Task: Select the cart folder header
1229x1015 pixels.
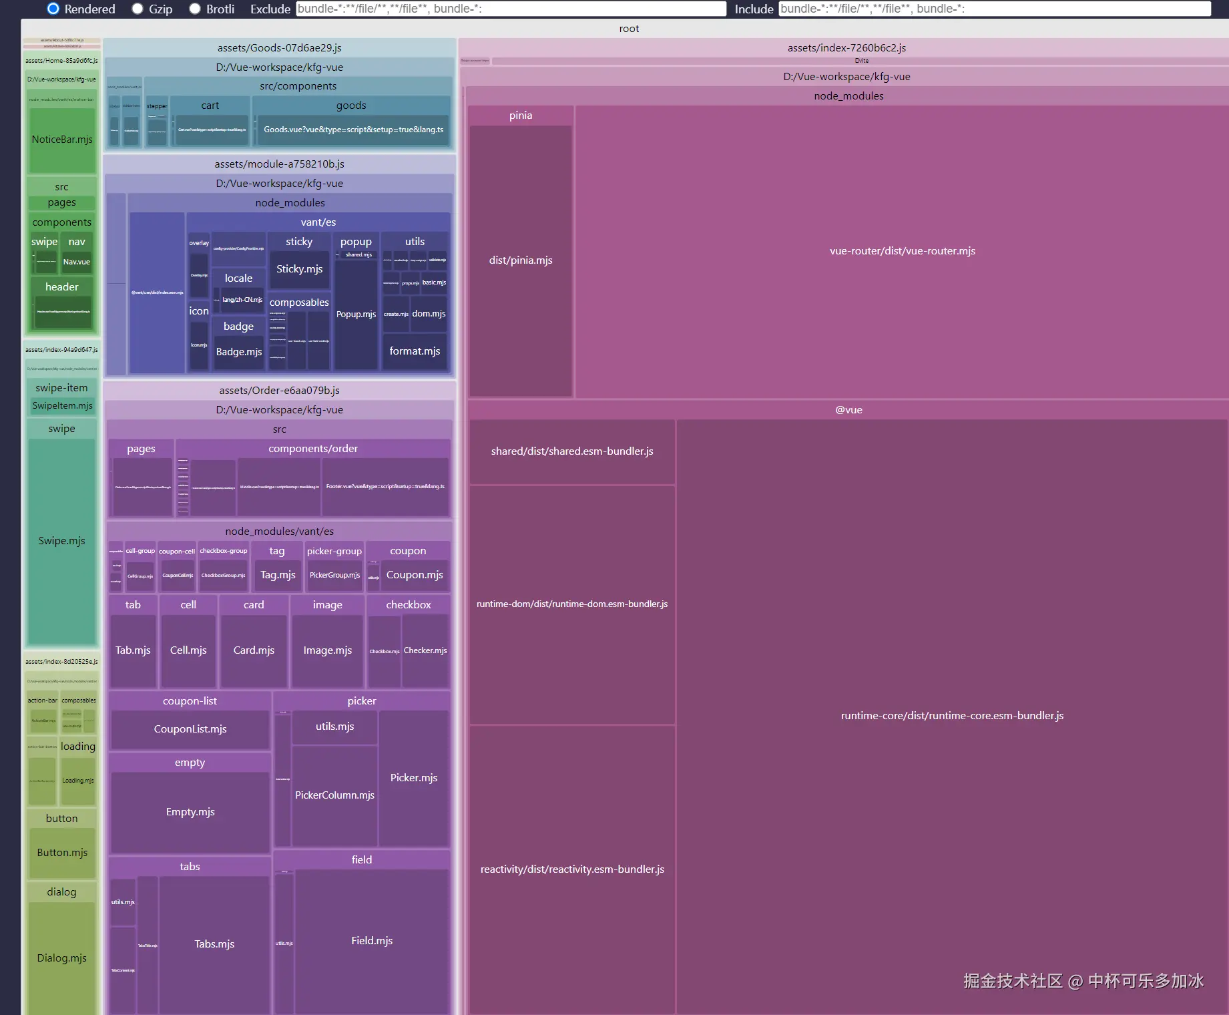Action: pos(210,106)
